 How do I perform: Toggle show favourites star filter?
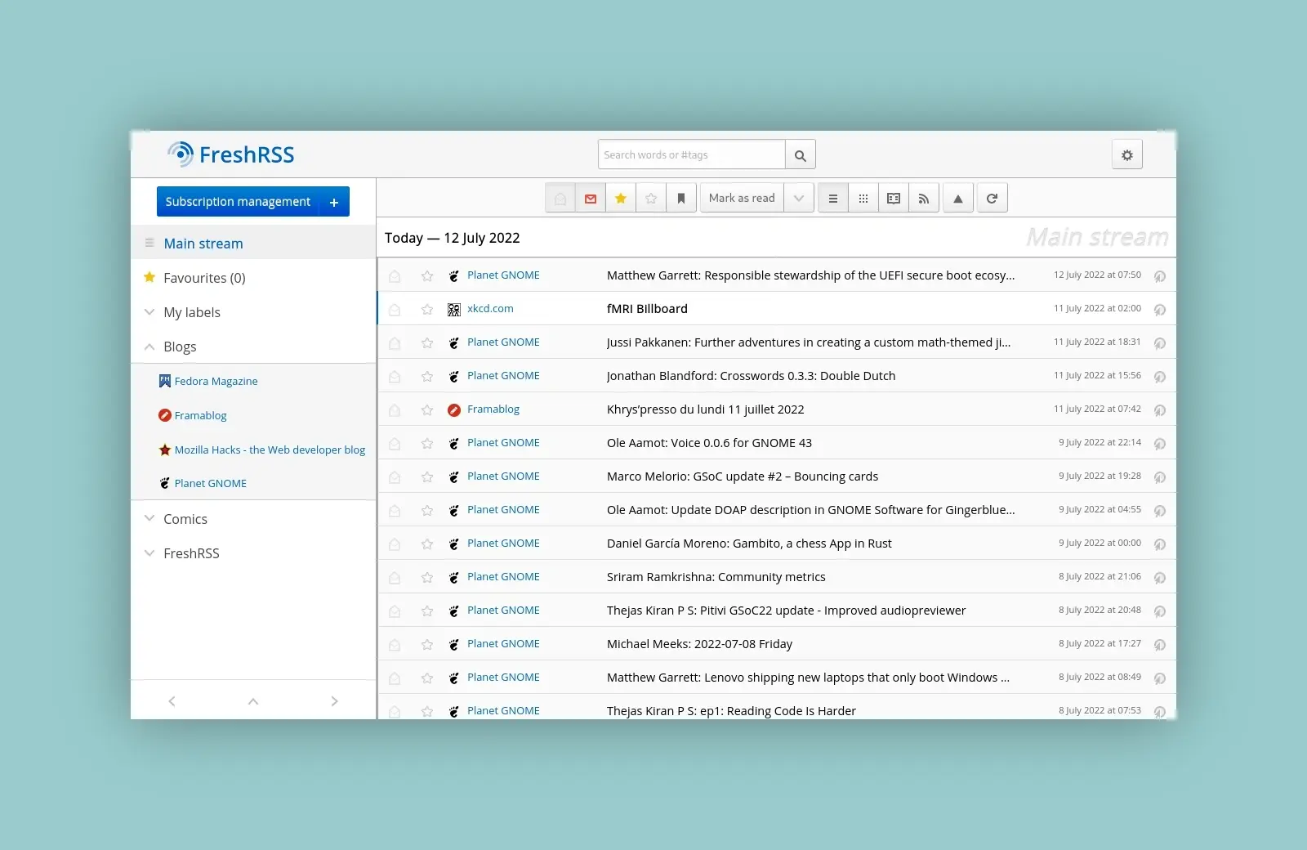pos(621,199)
